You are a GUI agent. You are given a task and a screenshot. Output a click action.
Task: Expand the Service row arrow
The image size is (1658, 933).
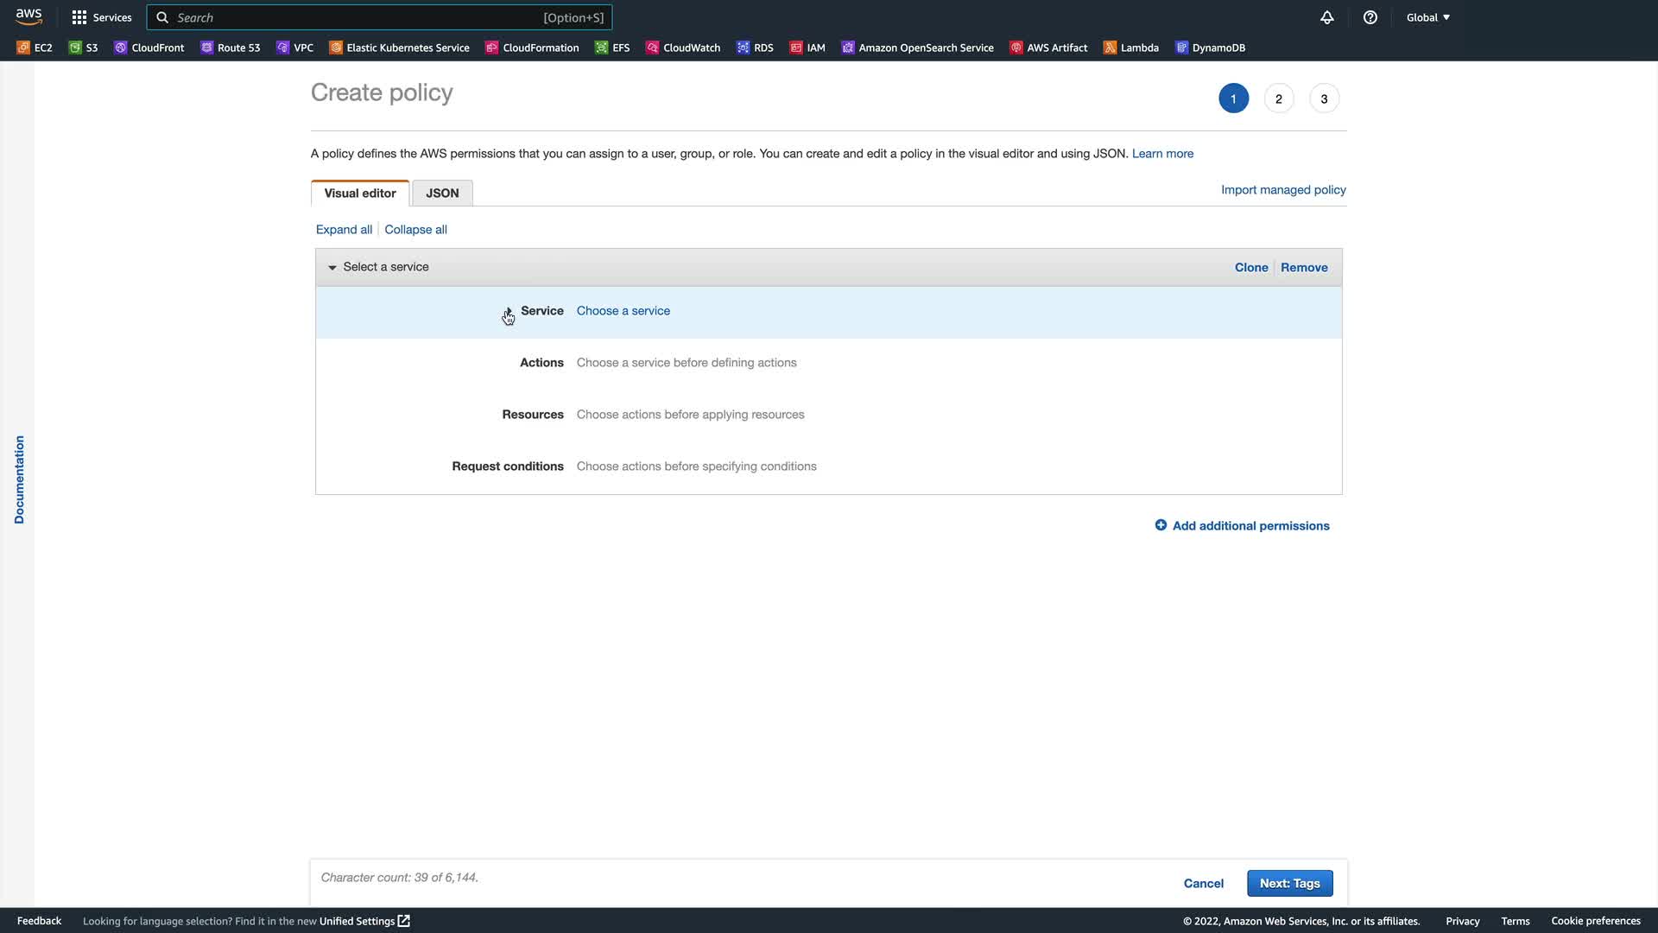pyautogui.click(x=509, y=311)
